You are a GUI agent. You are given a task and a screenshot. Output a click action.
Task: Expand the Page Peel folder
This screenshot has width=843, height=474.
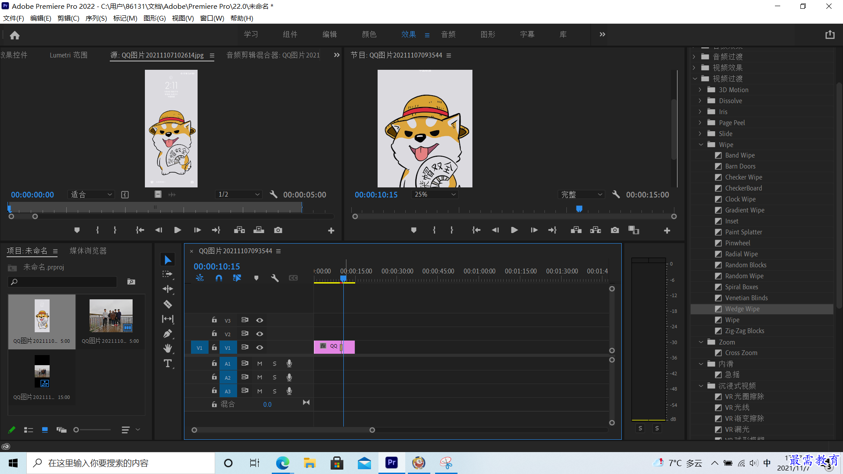pos(700,122)
